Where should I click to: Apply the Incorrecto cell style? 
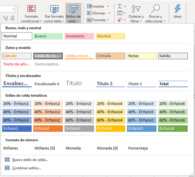pos(79,36)
